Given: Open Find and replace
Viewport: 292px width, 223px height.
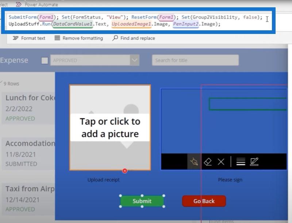Looking at the screenshot, I should click(134, 38).
